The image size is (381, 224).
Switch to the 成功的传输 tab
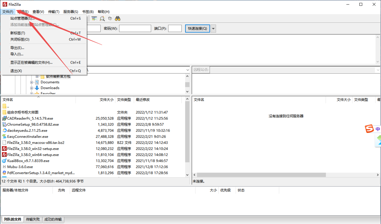53,219
